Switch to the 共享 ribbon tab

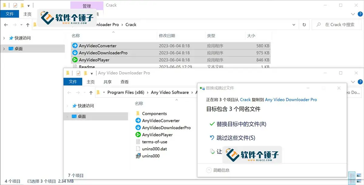(x=107, y=82)
